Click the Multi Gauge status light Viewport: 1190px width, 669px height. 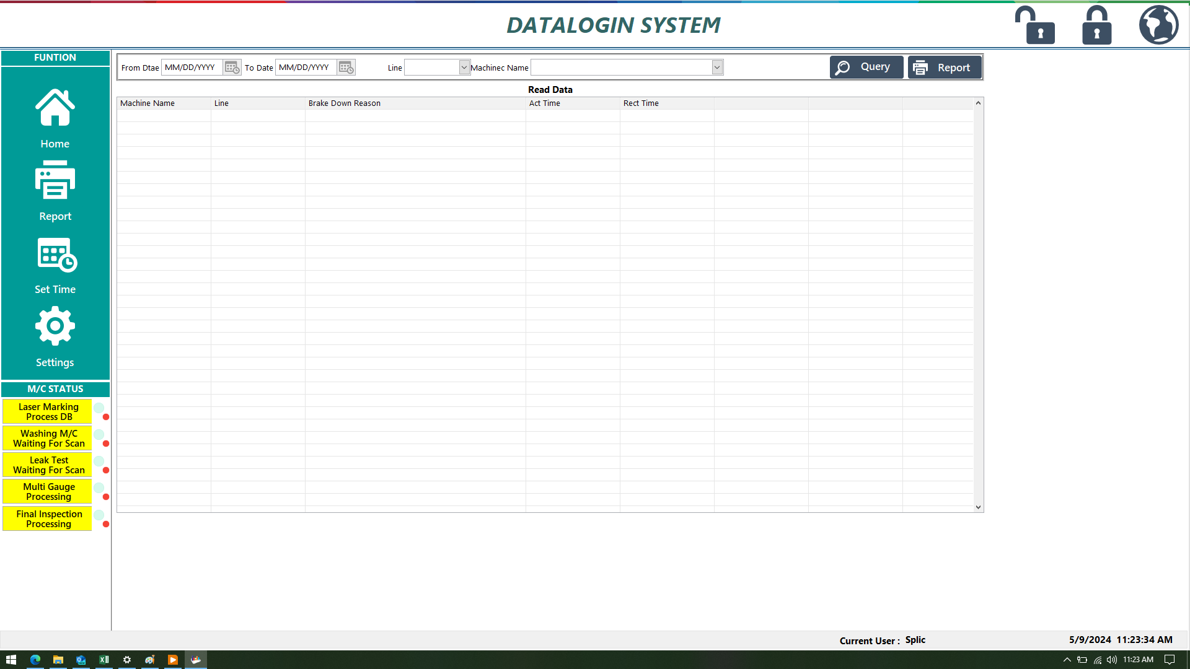(x=99, y=488)
